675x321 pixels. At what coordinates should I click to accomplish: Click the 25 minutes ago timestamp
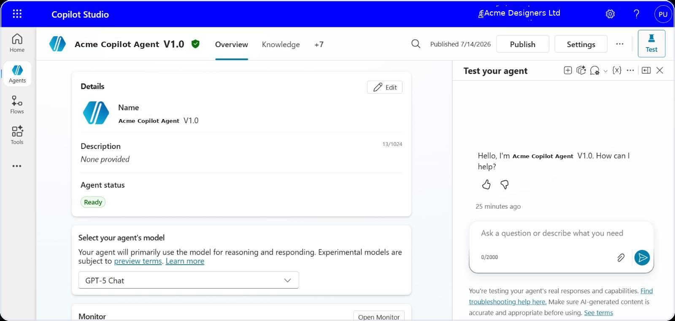pos(498,206)
